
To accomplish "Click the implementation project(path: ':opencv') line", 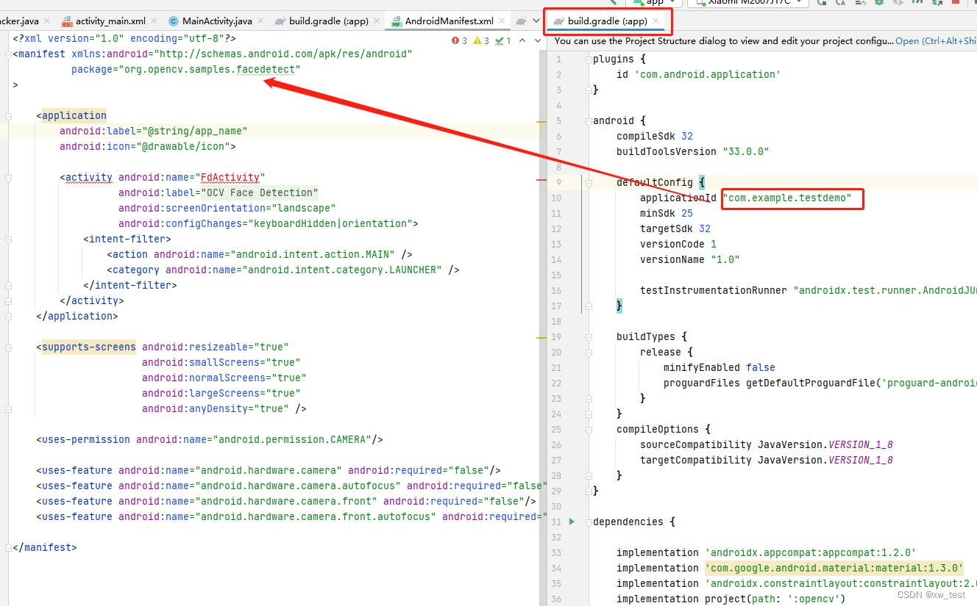I will tap(731, 599).
